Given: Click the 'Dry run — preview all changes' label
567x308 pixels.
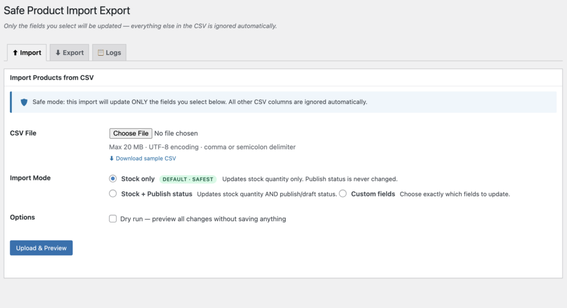Looking at the screenshot, I should (x=203, y=219).
